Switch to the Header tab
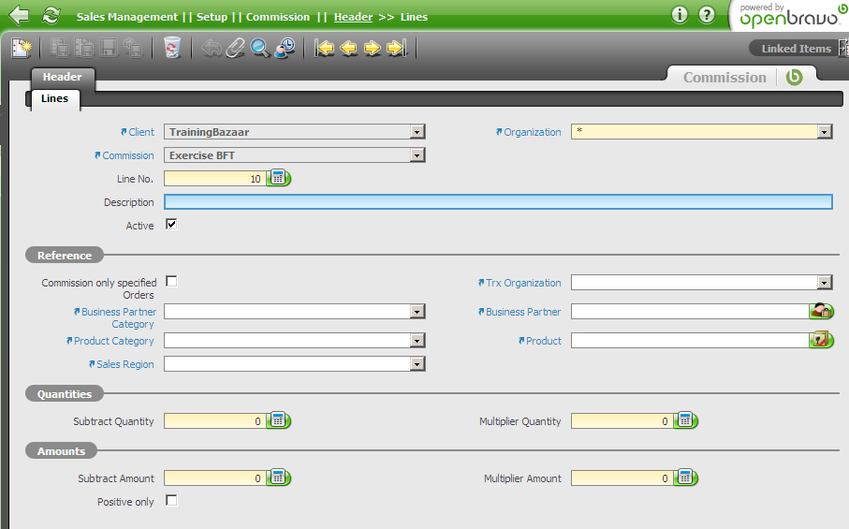Screen dimensions: 849x529 point(62,77)
